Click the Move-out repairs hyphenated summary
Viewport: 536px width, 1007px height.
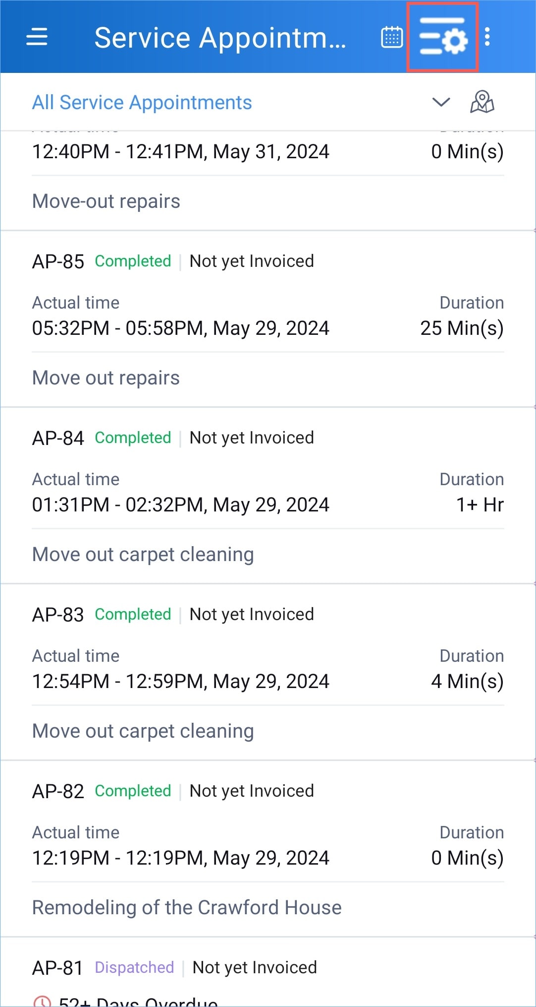pyautogui.click(x=106, y=201)
